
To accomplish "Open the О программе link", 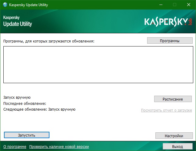I will 15,146.
